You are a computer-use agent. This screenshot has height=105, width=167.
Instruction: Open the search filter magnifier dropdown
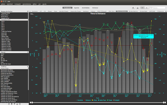(151, 8)
